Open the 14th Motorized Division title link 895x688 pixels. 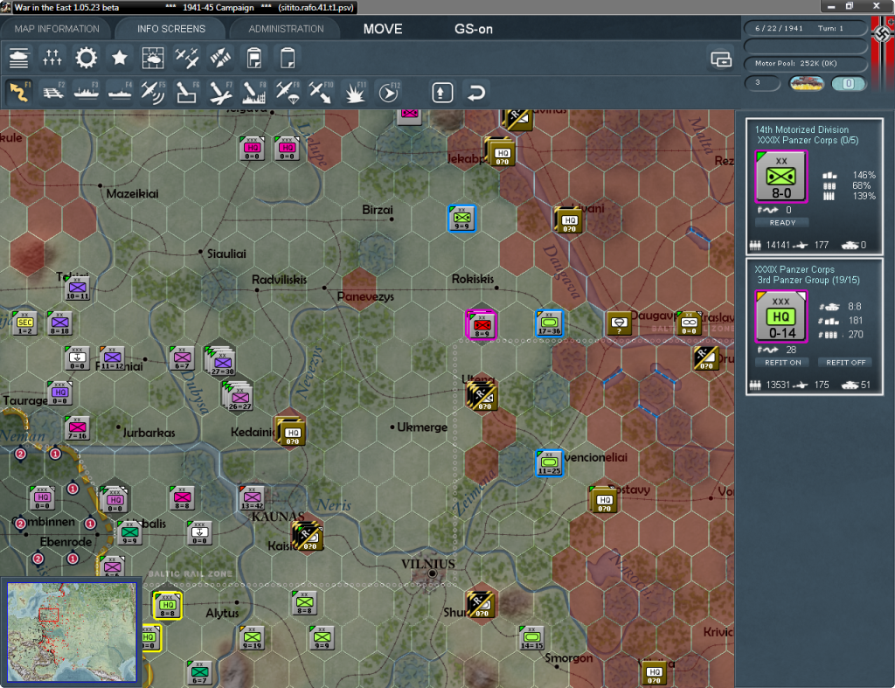801,129
